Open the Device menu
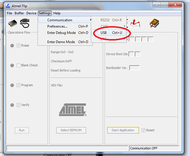Image resolution: width=190 pixels, height=156 pixels. pos(32,13)
